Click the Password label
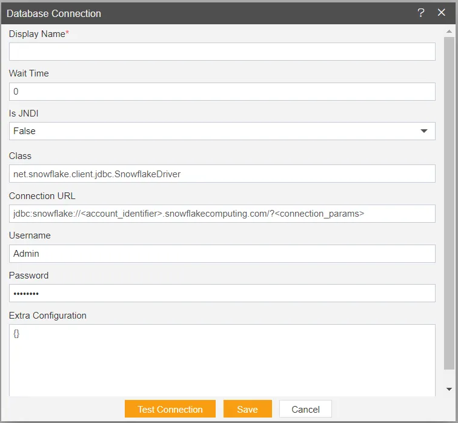Viewport: 458px width, 423px height. [28, 276]
